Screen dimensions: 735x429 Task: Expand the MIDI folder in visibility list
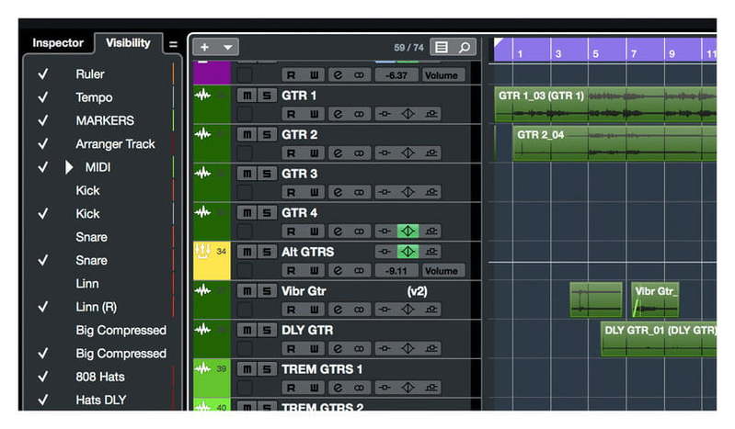[x=69, y=167]
